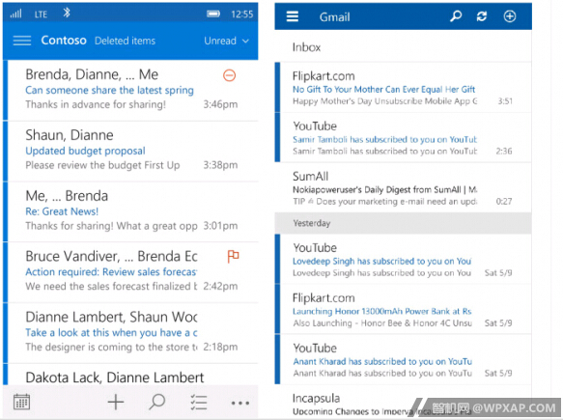Tap the 0:27 time on SumAll email
Image resolution: width=563 pixels, height=420 pixels.
point(504,202)
